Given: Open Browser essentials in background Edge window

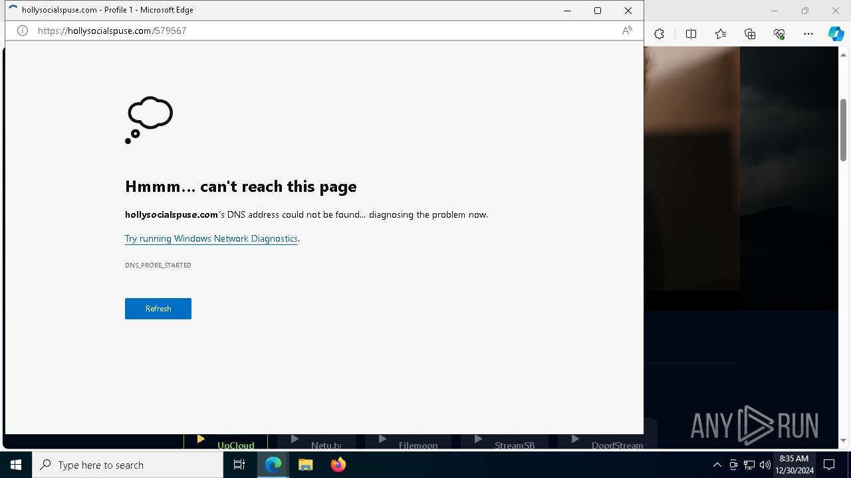Looking at the screenshot, I should [779, 34].
